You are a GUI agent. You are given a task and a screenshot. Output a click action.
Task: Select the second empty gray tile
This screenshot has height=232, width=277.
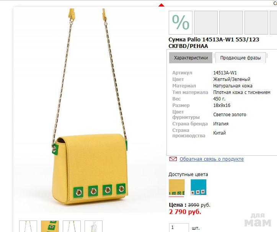tap(231, 23)
